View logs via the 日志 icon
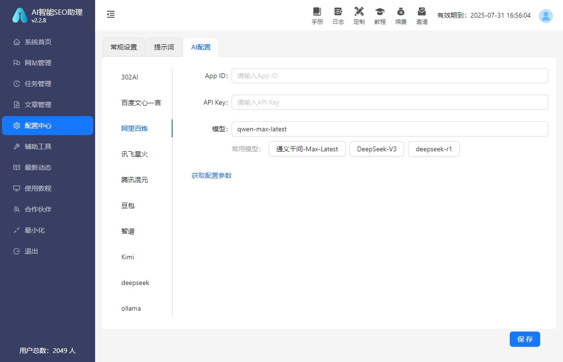 [x=338, y=15]
